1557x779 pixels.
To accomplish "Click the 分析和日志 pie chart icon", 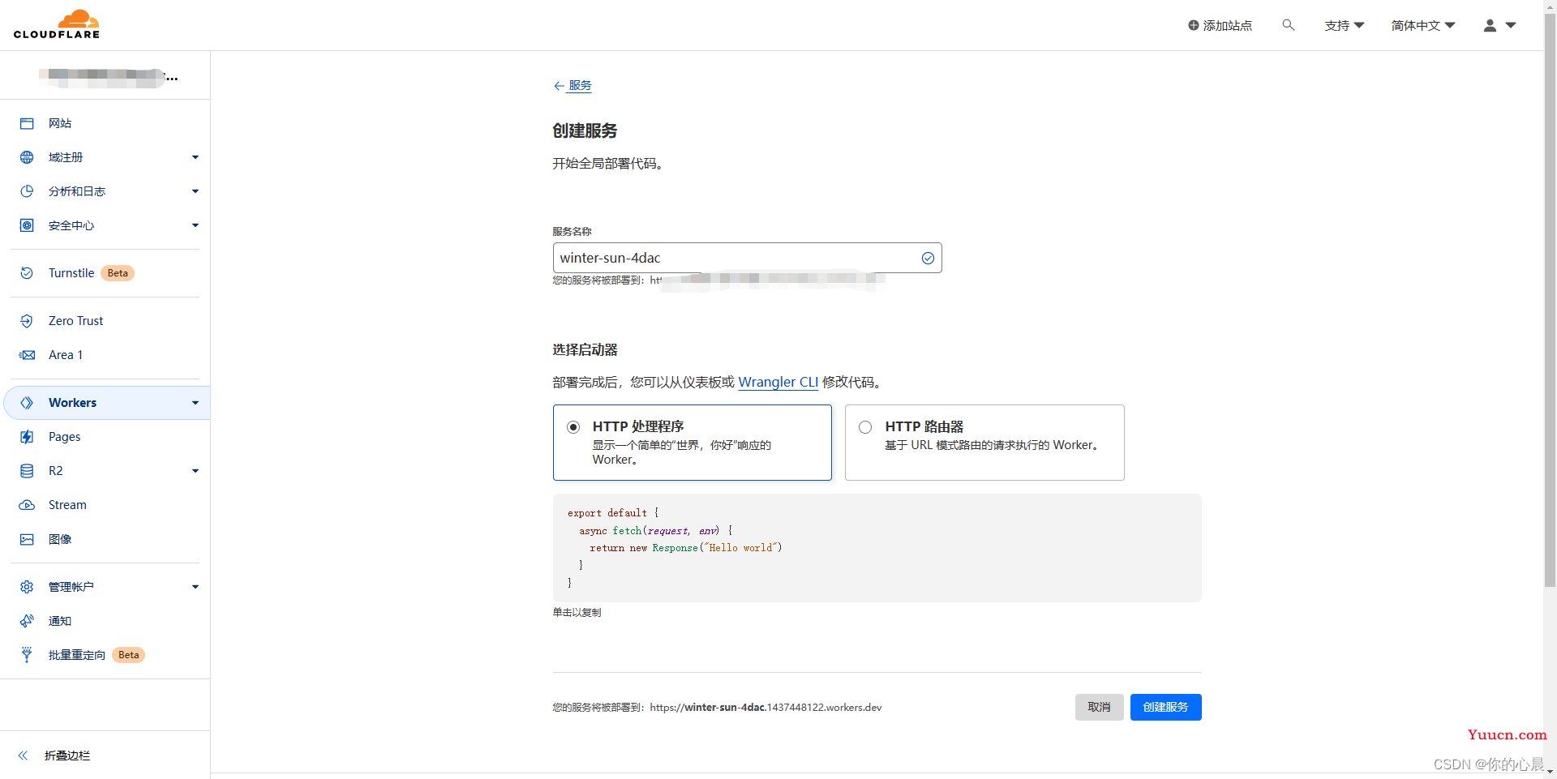I will pos(27,191).
